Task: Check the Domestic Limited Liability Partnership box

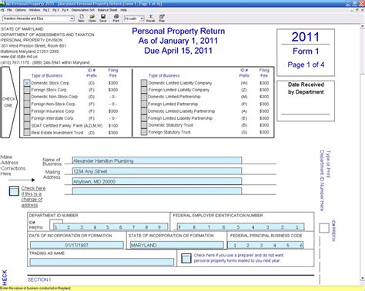Action: [144, 111]
